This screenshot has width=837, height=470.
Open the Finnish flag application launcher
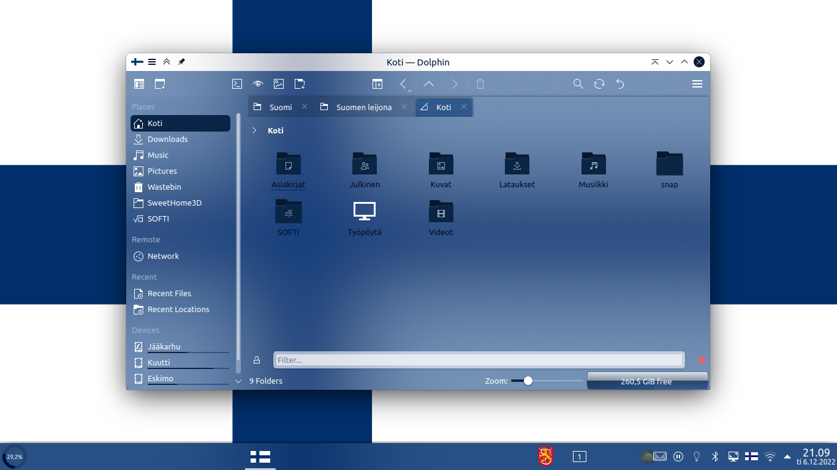(260, 457)
